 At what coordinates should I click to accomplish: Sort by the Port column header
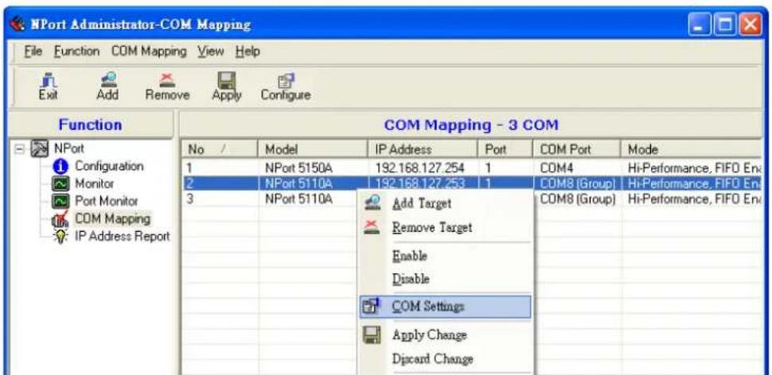tap(505, 149)
